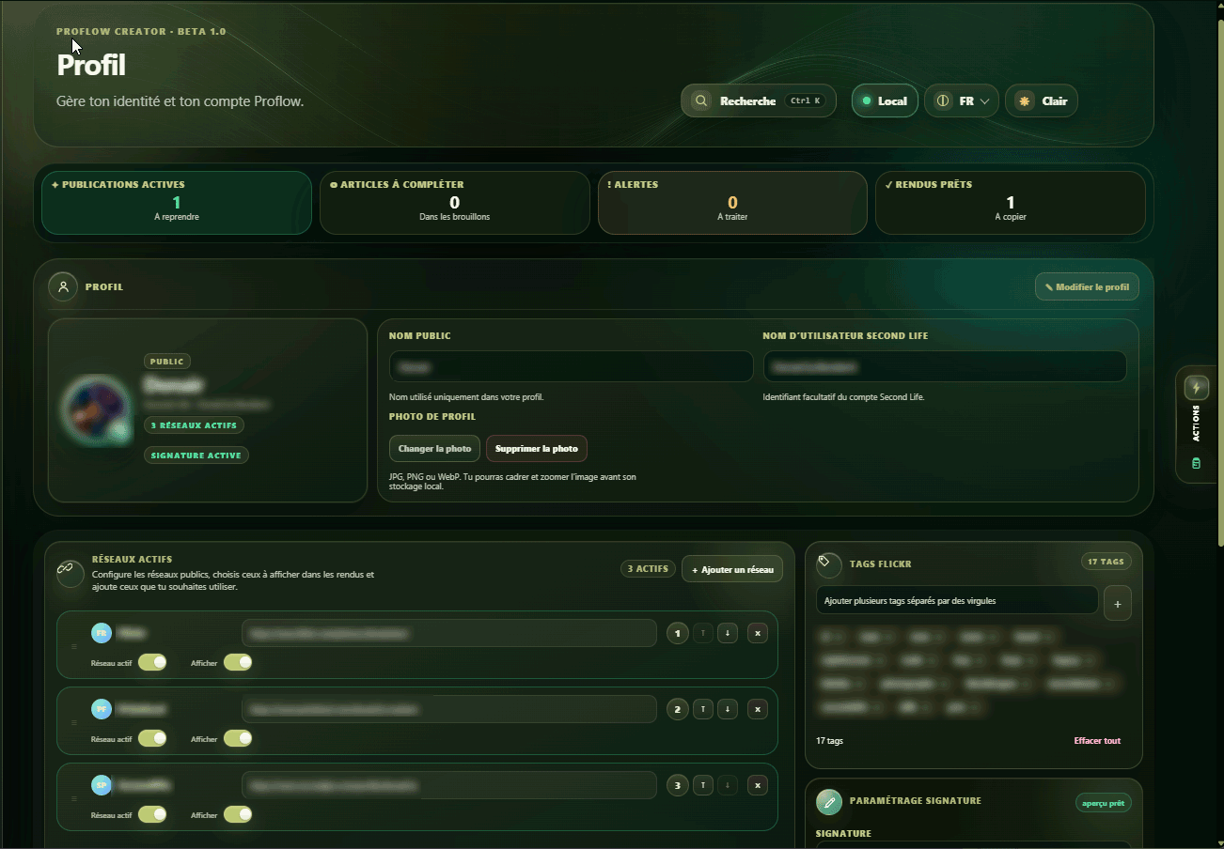Click Effacer tout link under tags
1224x849 pixels.
1097,741
